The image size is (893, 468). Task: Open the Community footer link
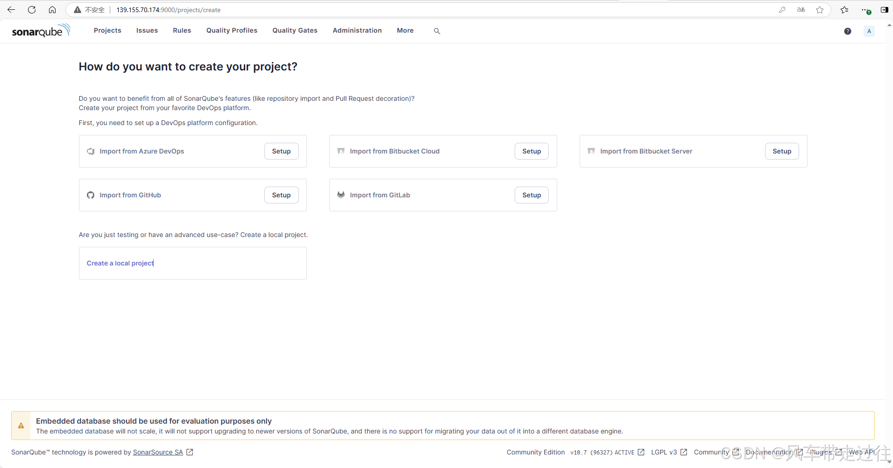click(711, 452)
